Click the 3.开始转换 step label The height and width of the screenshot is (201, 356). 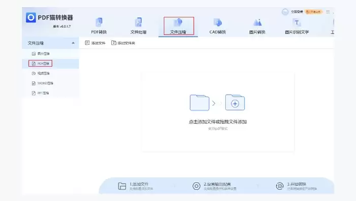point(296,184)
